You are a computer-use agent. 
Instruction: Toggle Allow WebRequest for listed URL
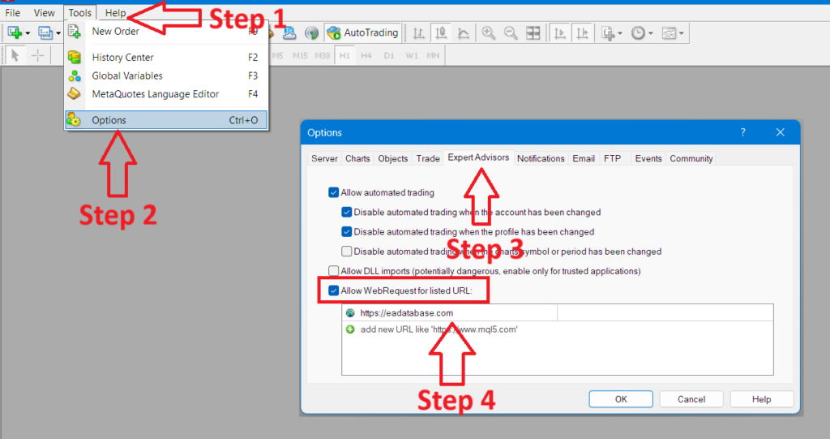[333, 291]
